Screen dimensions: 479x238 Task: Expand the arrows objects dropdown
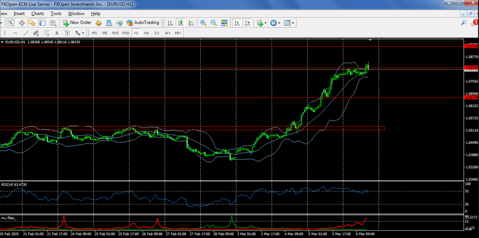83,33
